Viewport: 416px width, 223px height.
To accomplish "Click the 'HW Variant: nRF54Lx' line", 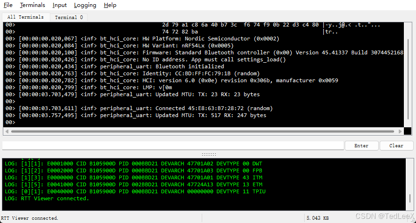I will click(119, 46).
